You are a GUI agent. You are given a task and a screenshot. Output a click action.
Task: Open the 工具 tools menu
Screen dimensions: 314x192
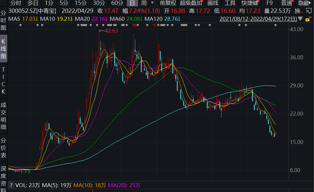(230, 3)
